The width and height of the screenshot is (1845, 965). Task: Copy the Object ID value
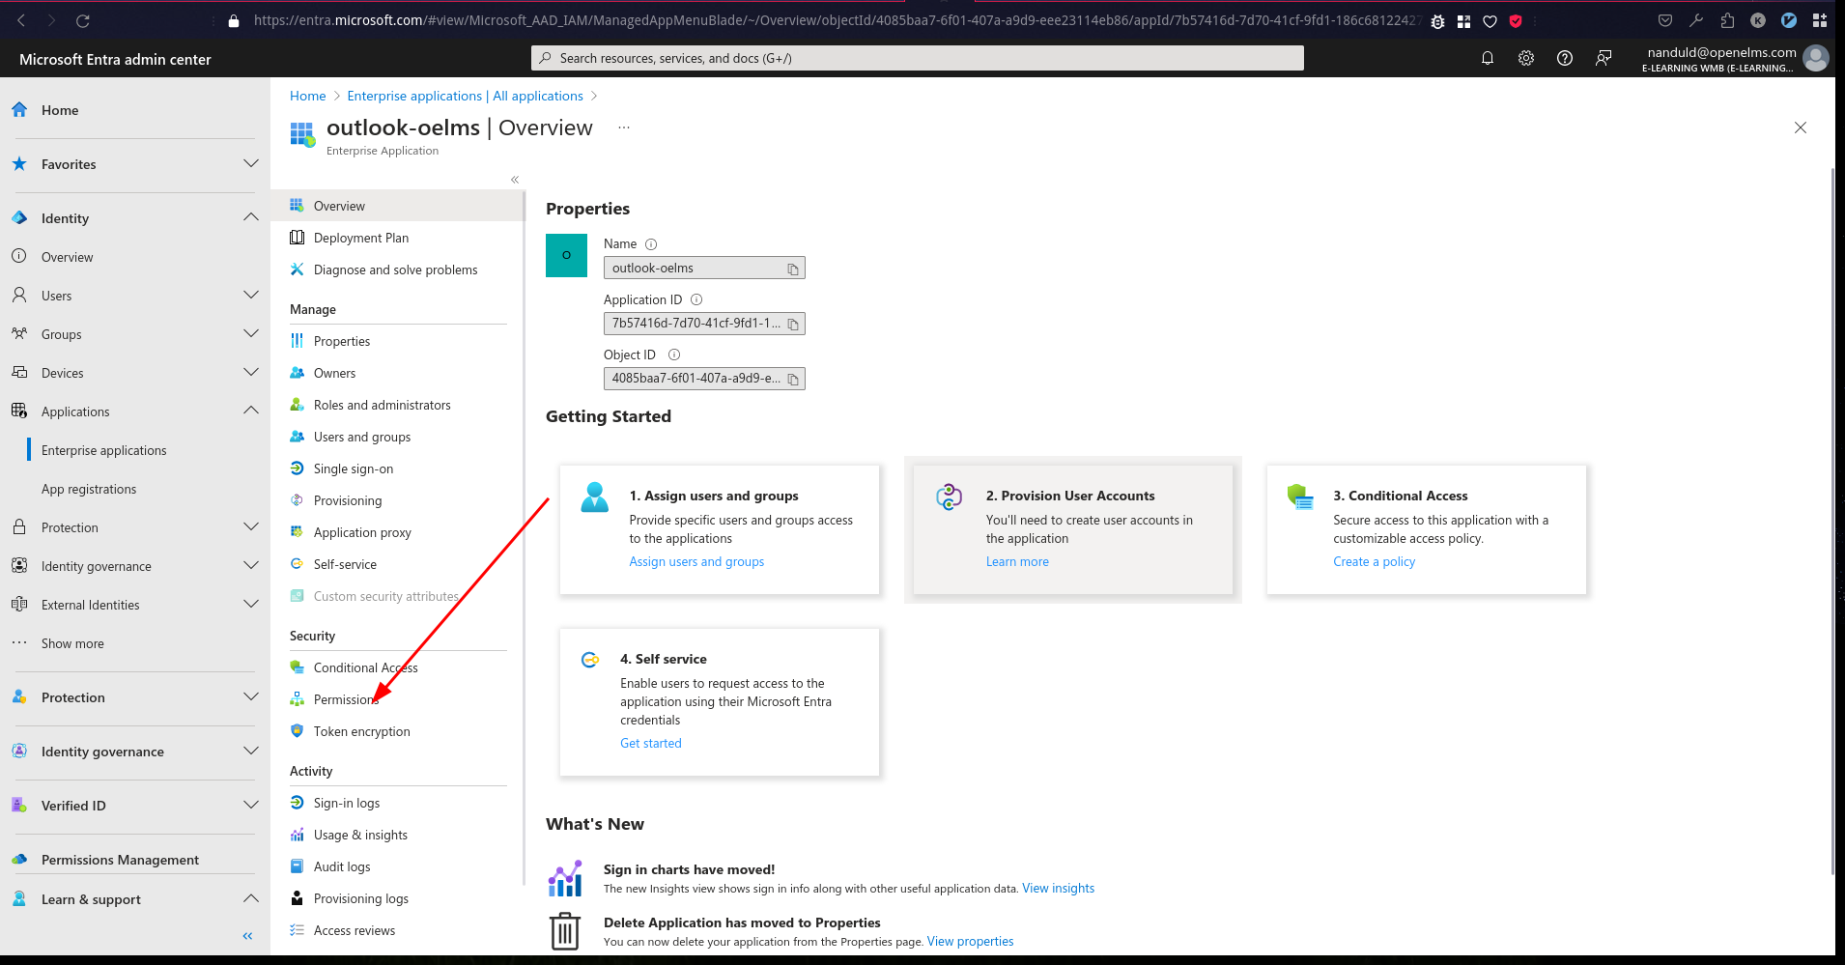click(793, 379)
